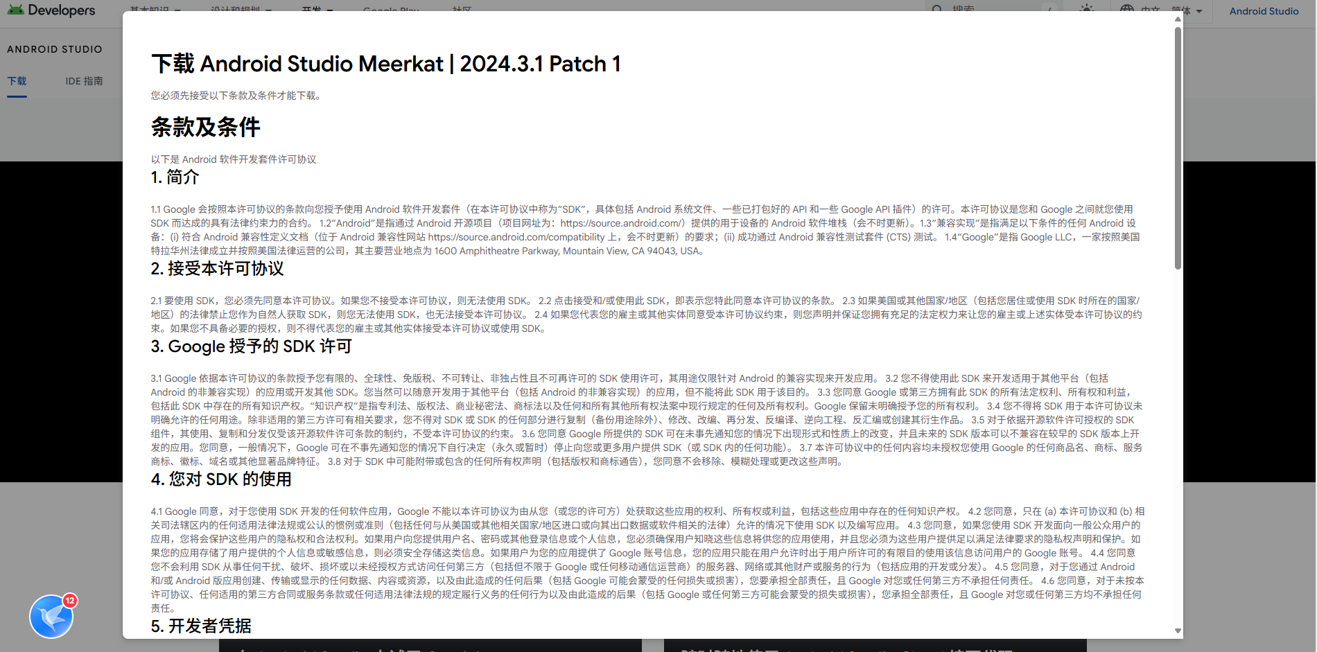The image size is (1317, 652).
Task: Click the 下载 Android Studio Meerkat title
Action: click(x=386, y=64)
